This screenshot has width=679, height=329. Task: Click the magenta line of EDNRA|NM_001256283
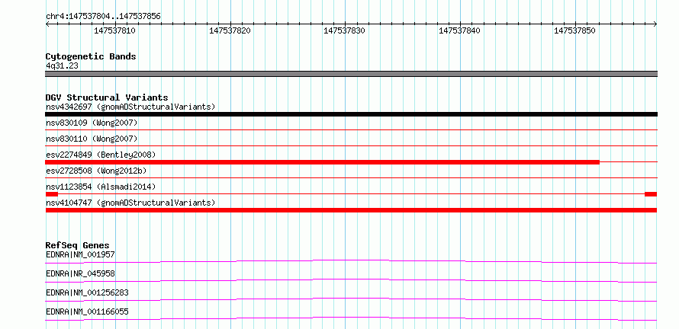[x=351, y=299]
